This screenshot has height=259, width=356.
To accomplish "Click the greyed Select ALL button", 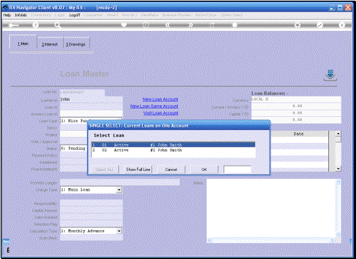I will click(105, 170).
